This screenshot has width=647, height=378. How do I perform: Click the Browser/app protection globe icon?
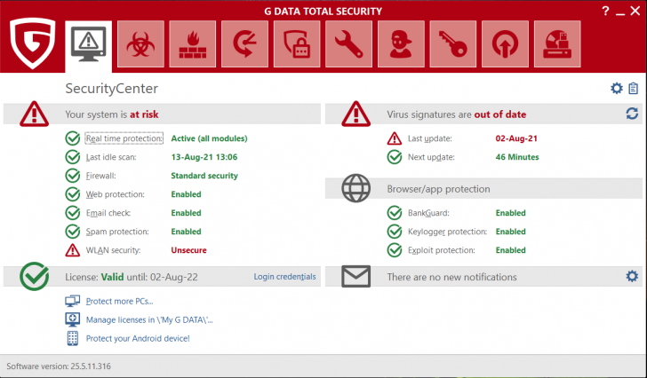pos(356,188)
